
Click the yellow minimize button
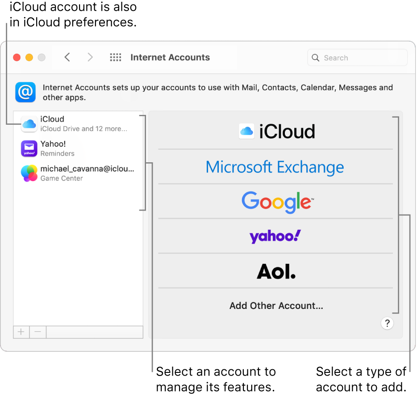click(x=29, y=57)
